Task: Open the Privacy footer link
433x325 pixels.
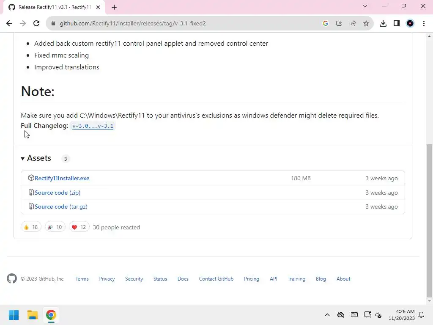Action: (x=107, y=279)
